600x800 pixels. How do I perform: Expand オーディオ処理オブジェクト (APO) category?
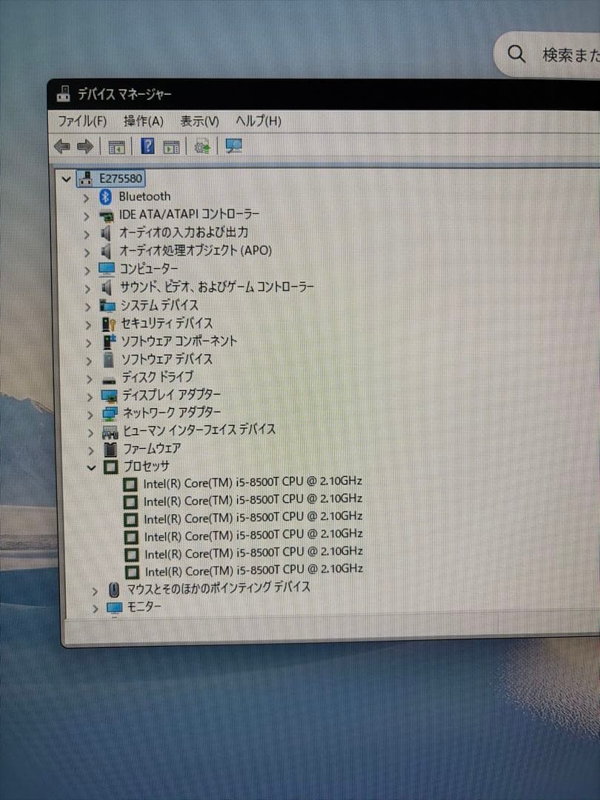[87, 253]
